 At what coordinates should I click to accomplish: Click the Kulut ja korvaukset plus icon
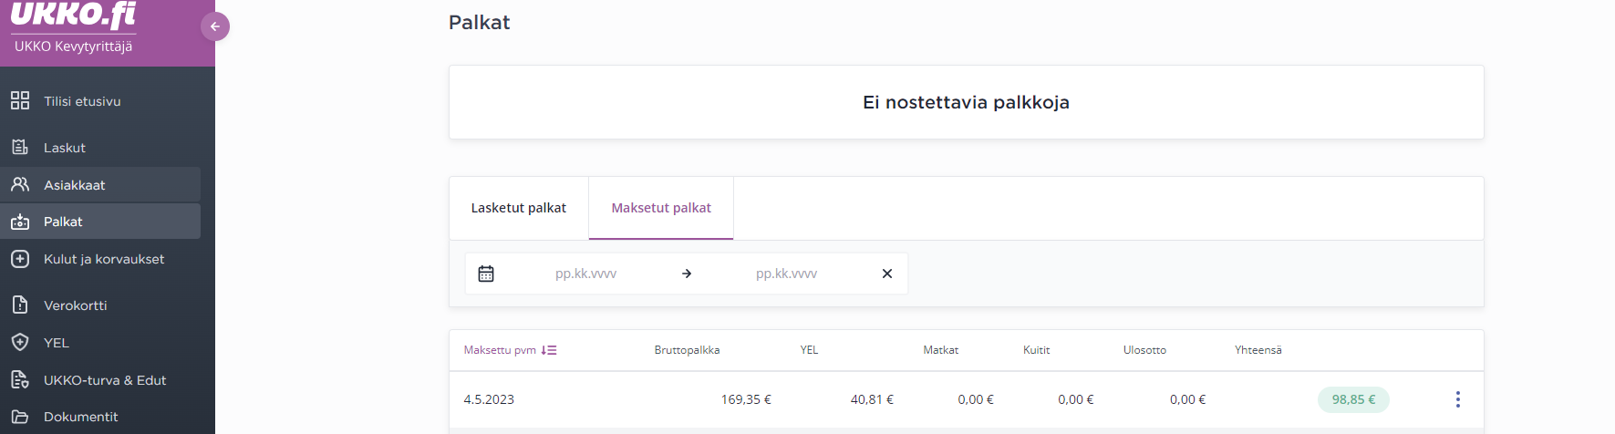[x=20, y=259]
